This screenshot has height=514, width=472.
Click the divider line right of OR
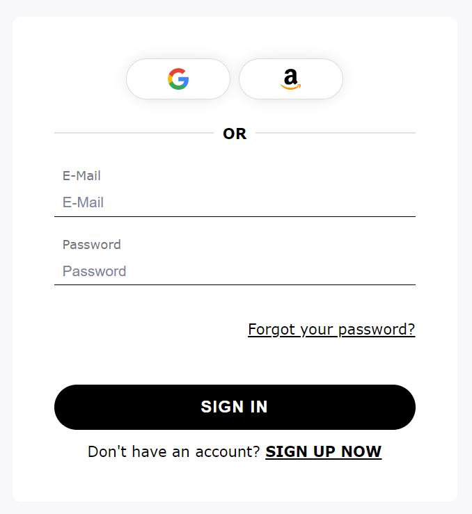(x=336, y=133)
